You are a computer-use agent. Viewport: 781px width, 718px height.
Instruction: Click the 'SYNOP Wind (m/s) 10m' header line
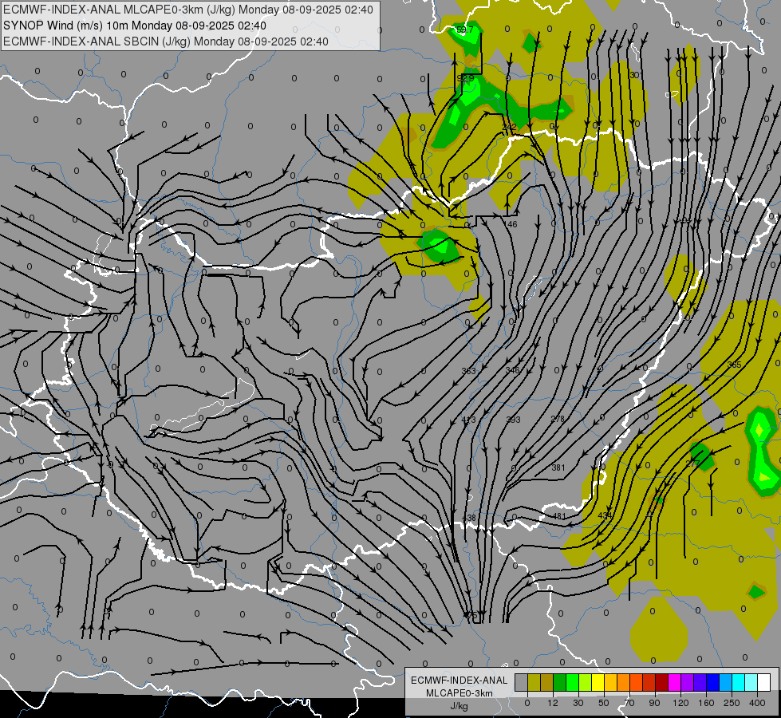click(x=135, y=26)
